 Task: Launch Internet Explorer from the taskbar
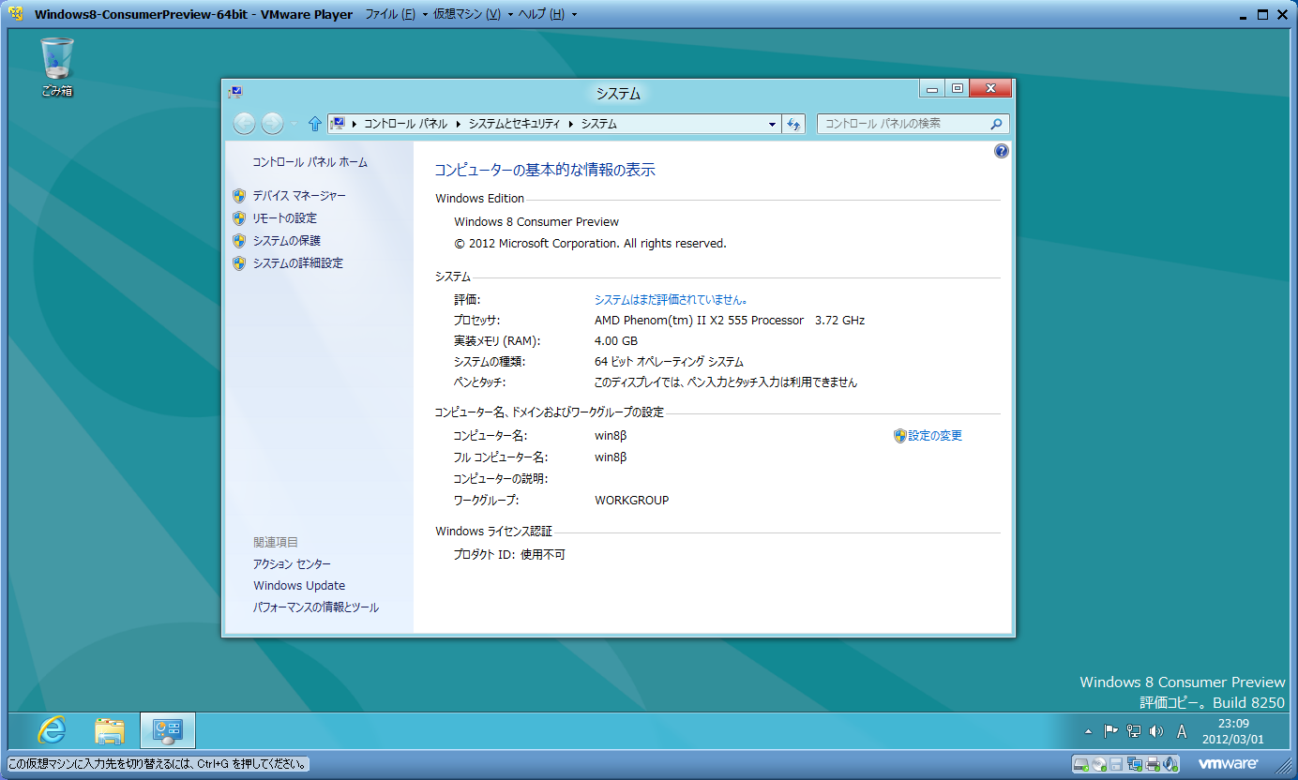point(51,730)
